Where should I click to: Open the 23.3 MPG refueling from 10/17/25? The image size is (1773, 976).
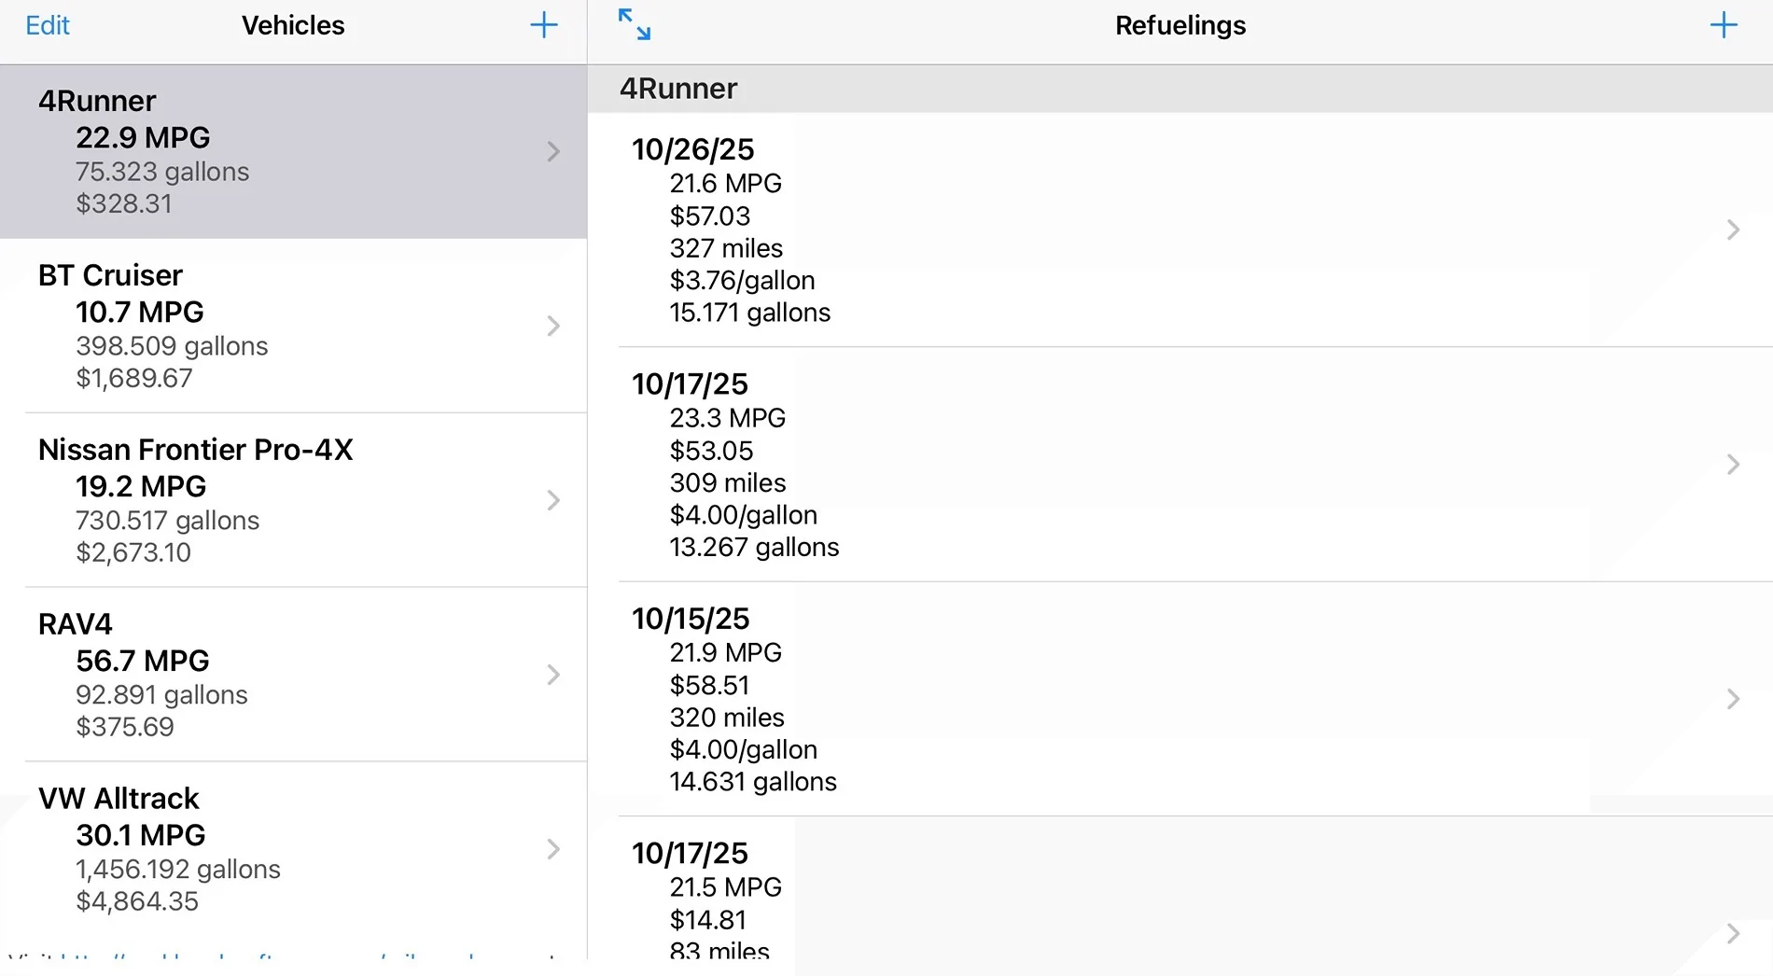click(x=1120, y=465)
